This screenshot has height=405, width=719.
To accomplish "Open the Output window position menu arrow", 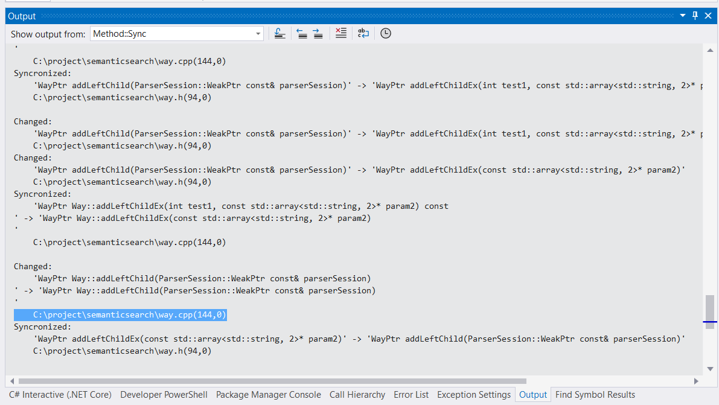I will coord(683,16).
